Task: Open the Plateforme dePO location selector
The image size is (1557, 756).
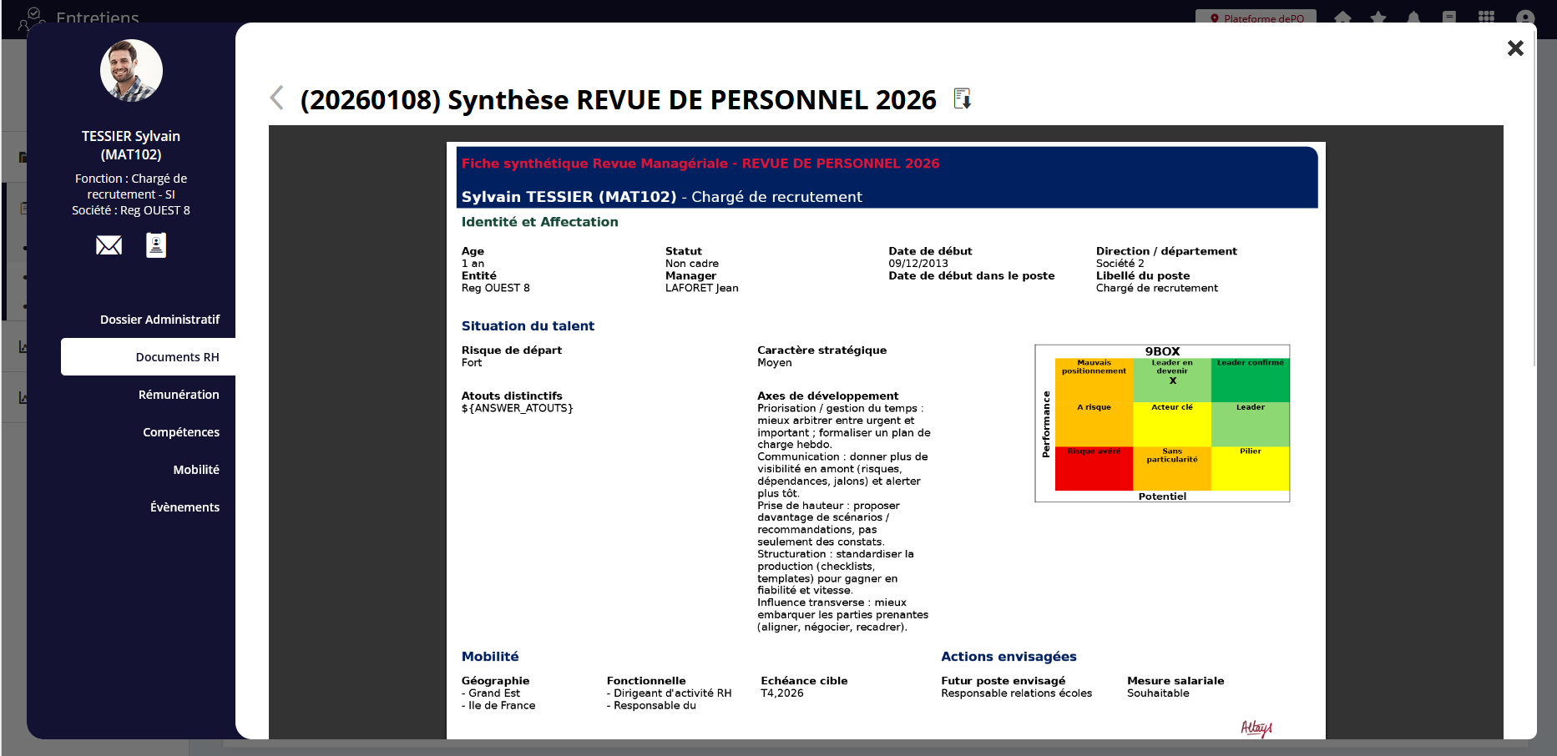Action: 1256,18
